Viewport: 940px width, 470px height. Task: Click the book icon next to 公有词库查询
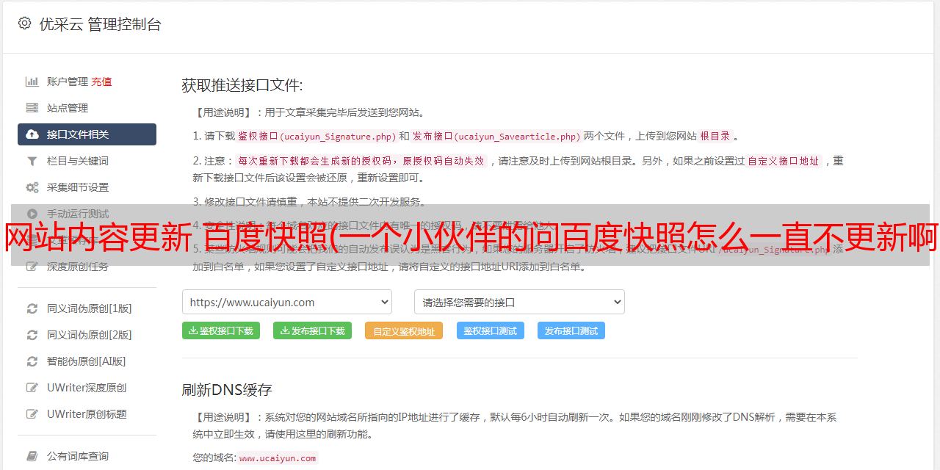pos(32,456)
